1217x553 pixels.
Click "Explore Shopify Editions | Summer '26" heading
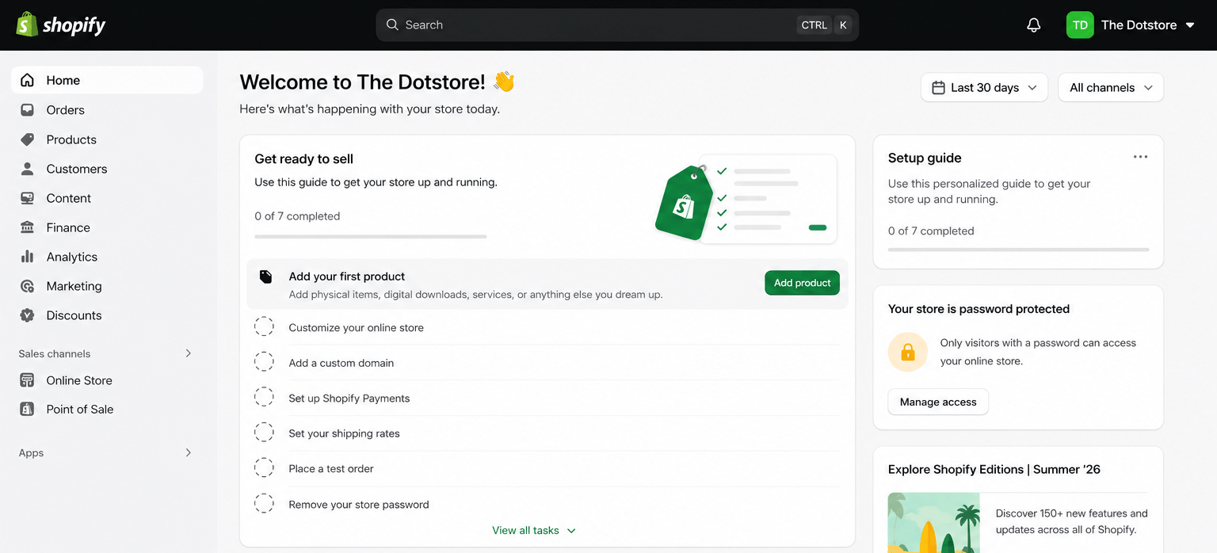point(994,469)
